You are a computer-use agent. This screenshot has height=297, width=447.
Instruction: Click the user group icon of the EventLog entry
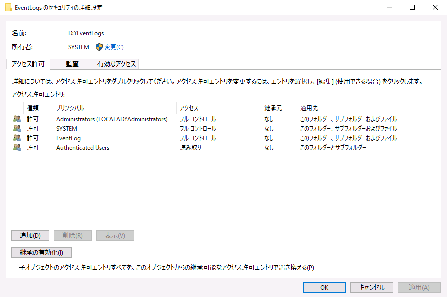(17, 138)
